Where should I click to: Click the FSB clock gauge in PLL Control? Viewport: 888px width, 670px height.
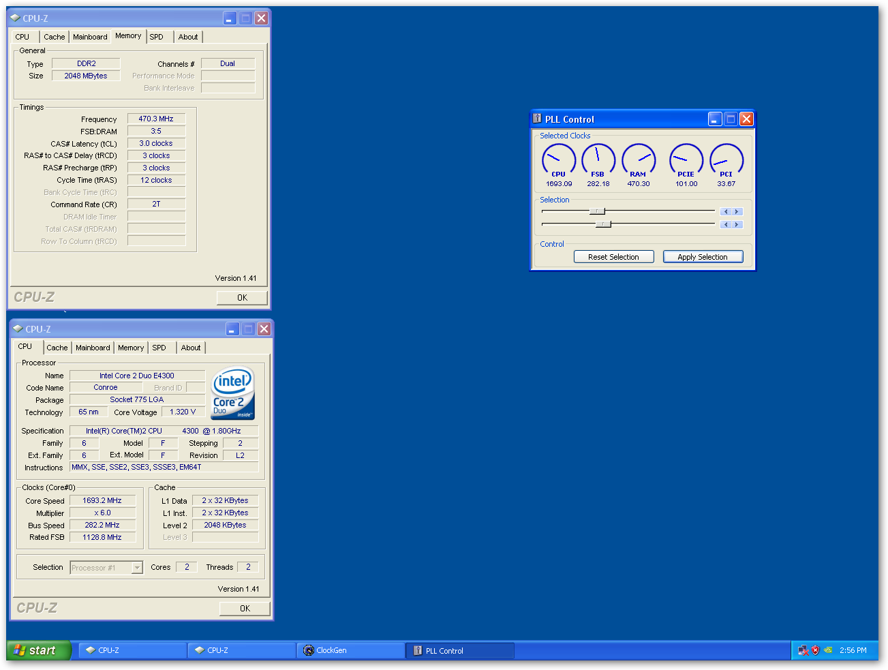(x=598, y=160)
